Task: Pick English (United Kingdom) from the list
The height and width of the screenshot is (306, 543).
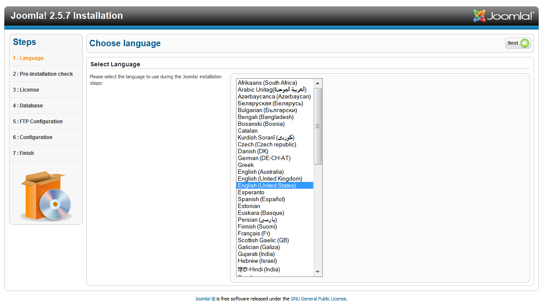Action: coord(275,179)
